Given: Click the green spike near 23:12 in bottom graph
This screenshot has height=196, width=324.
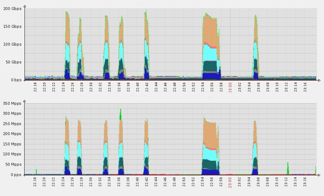Looking at the screenshot, I should pyautogui.click(x=288, y=167).
